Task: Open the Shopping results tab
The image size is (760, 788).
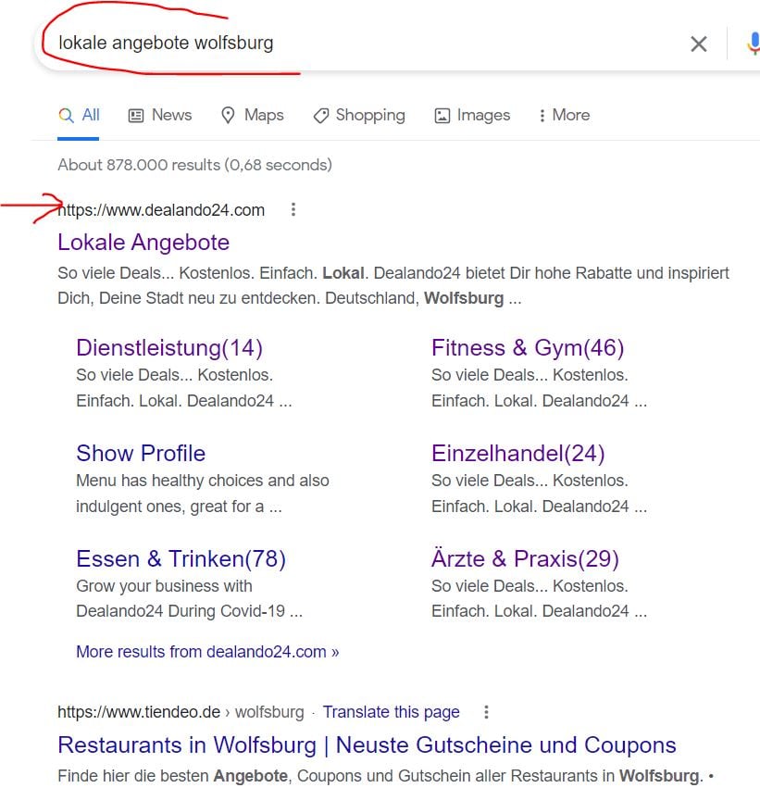Action: tap(359, 115)
